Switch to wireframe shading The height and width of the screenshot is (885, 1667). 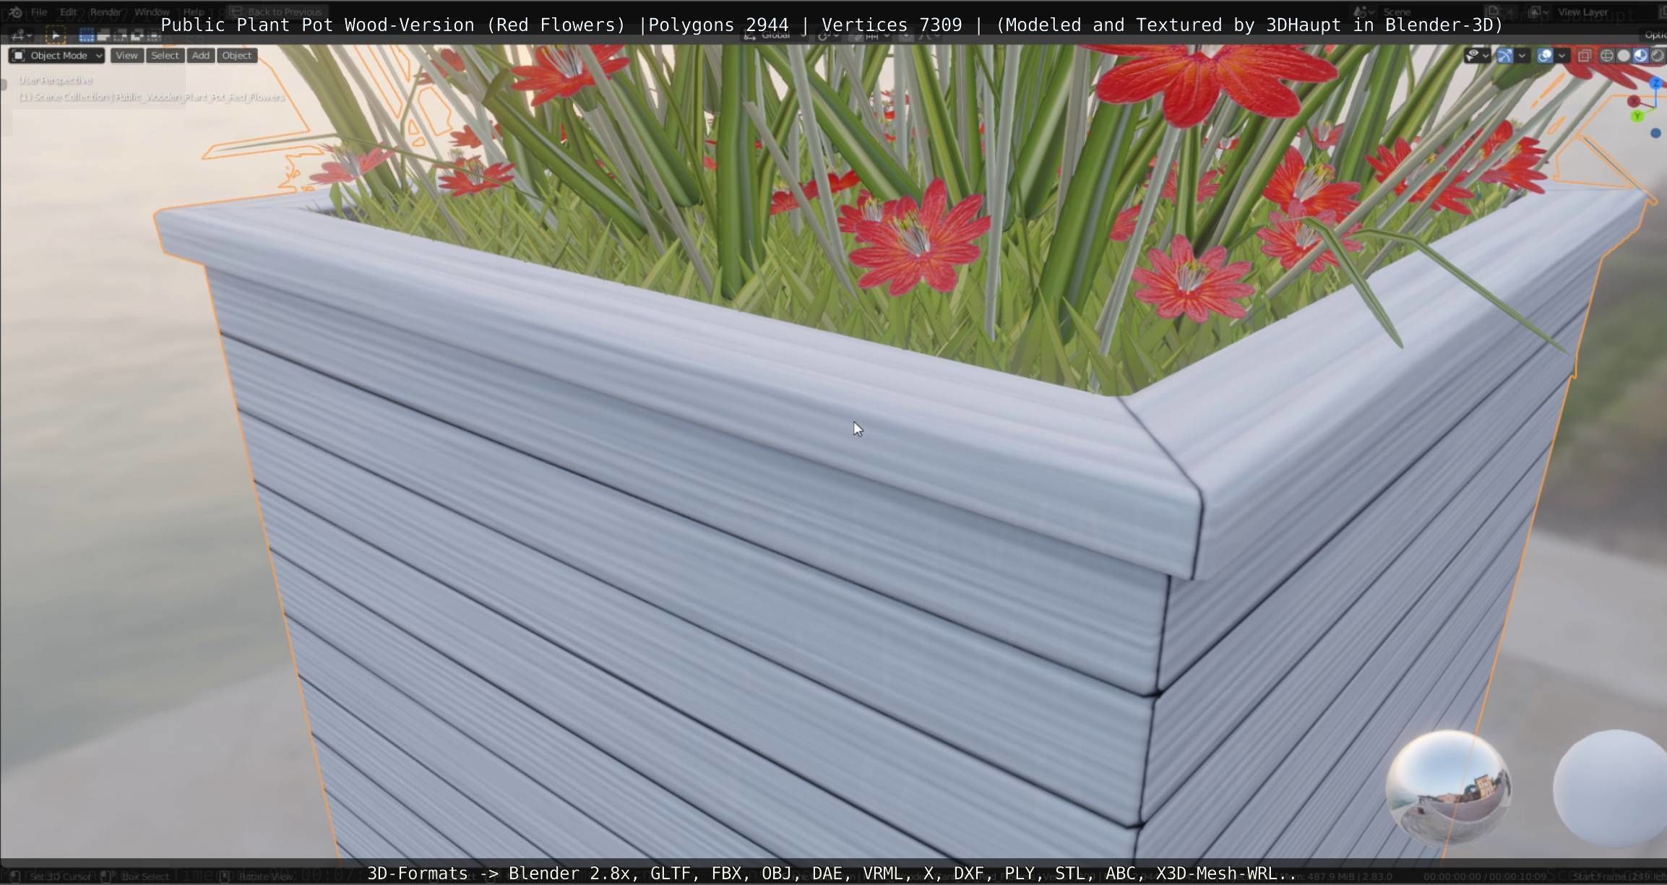tap(1606, 56)
